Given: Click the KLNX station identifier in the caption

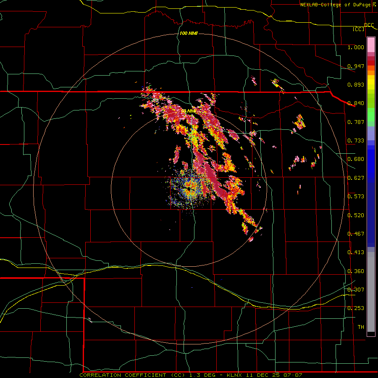Looking at the screenshot, I should point(234,375).
